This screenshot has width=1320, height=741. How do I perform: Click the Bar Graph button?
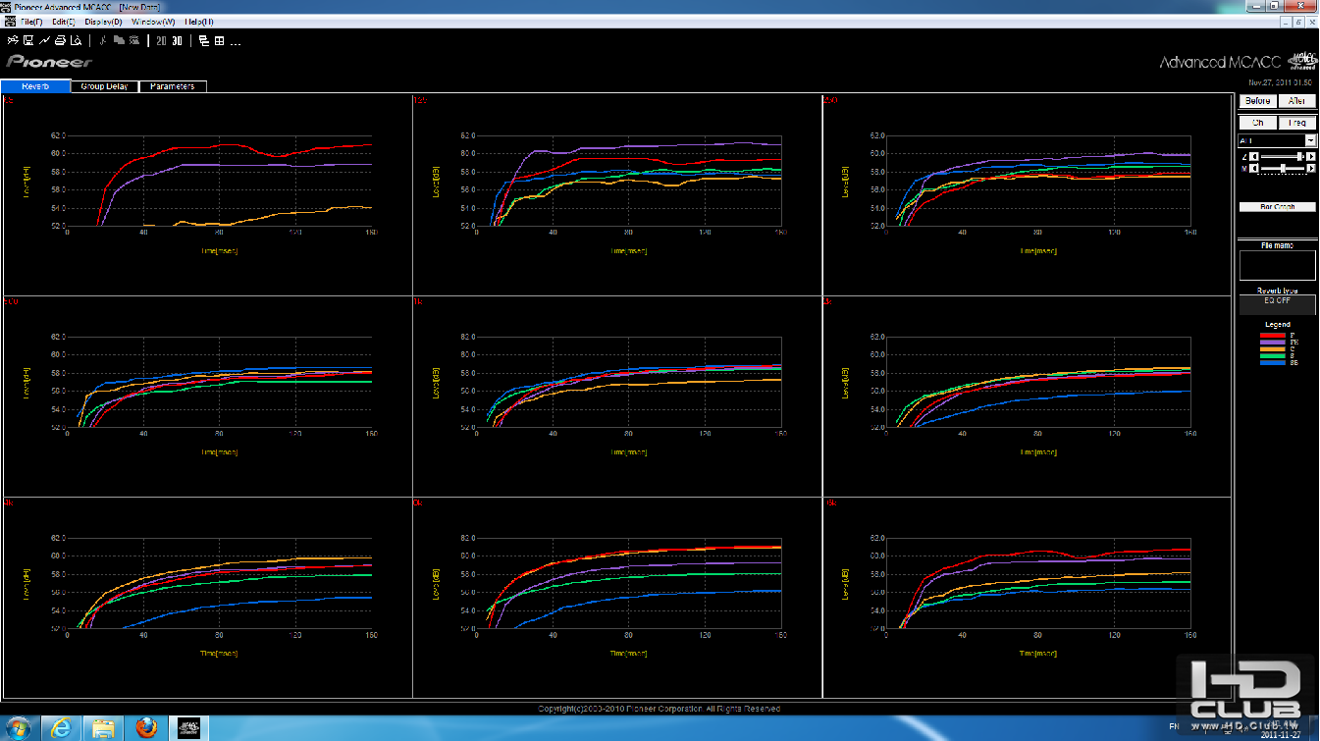1277,207
